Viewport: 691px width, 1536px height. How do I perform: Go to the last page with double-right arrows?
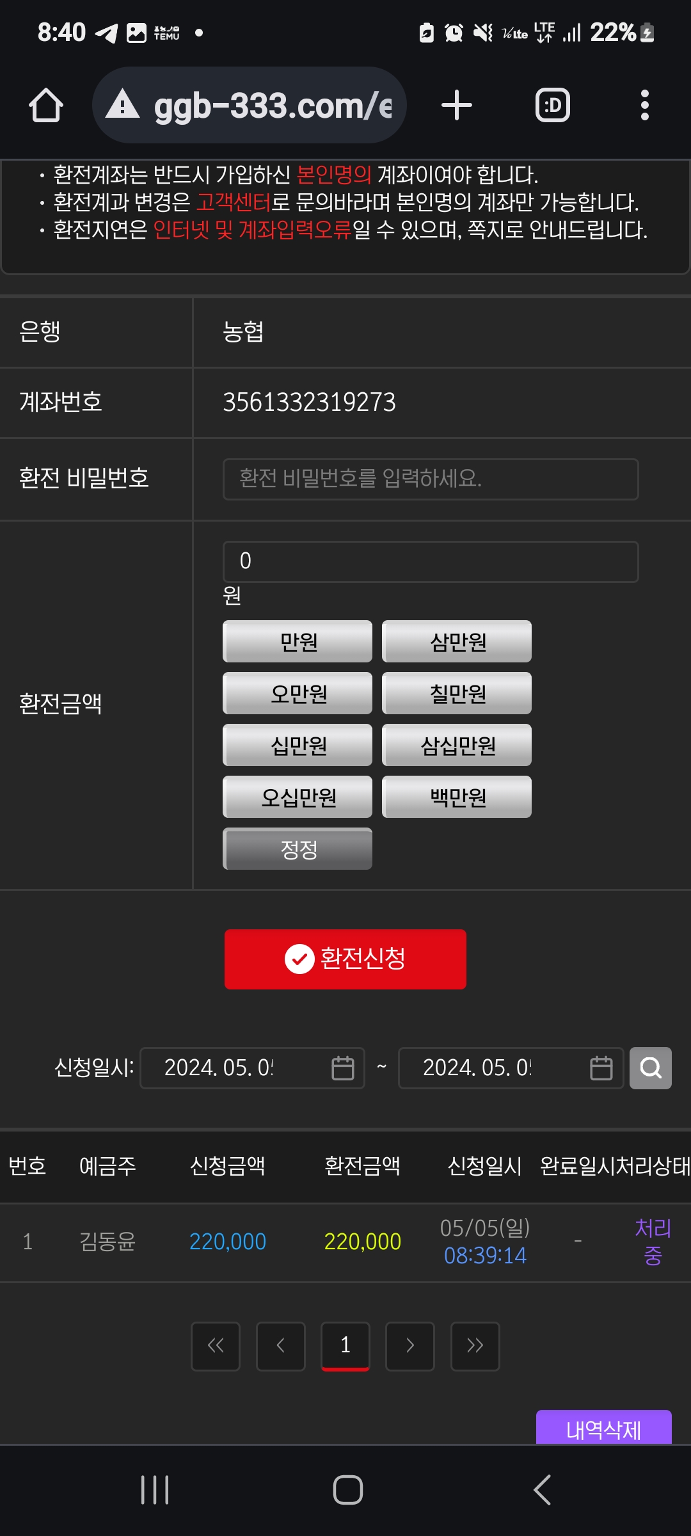(x=475, y=1345)
